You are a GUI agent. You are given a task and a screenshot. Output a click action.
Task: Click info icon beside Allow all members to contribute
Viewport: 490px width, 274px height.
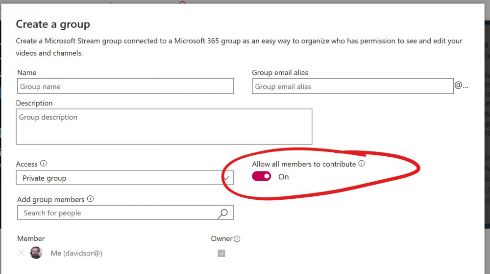[x=362, y=164]
